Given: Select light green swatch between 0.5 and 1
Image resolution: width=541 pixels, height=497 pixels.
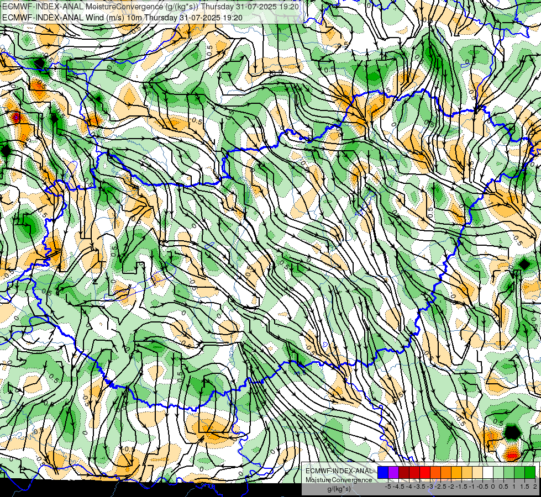Looking at the screenshot, I should pyautogui.click(x=509, y=472).
